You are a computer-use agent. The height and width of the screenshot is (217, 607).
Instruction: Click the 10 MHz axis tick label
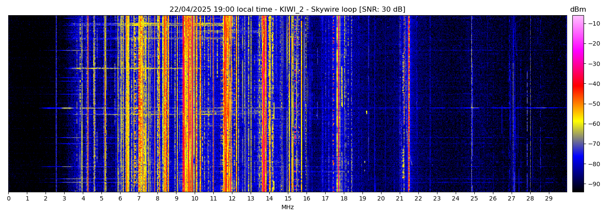[195, 199]
